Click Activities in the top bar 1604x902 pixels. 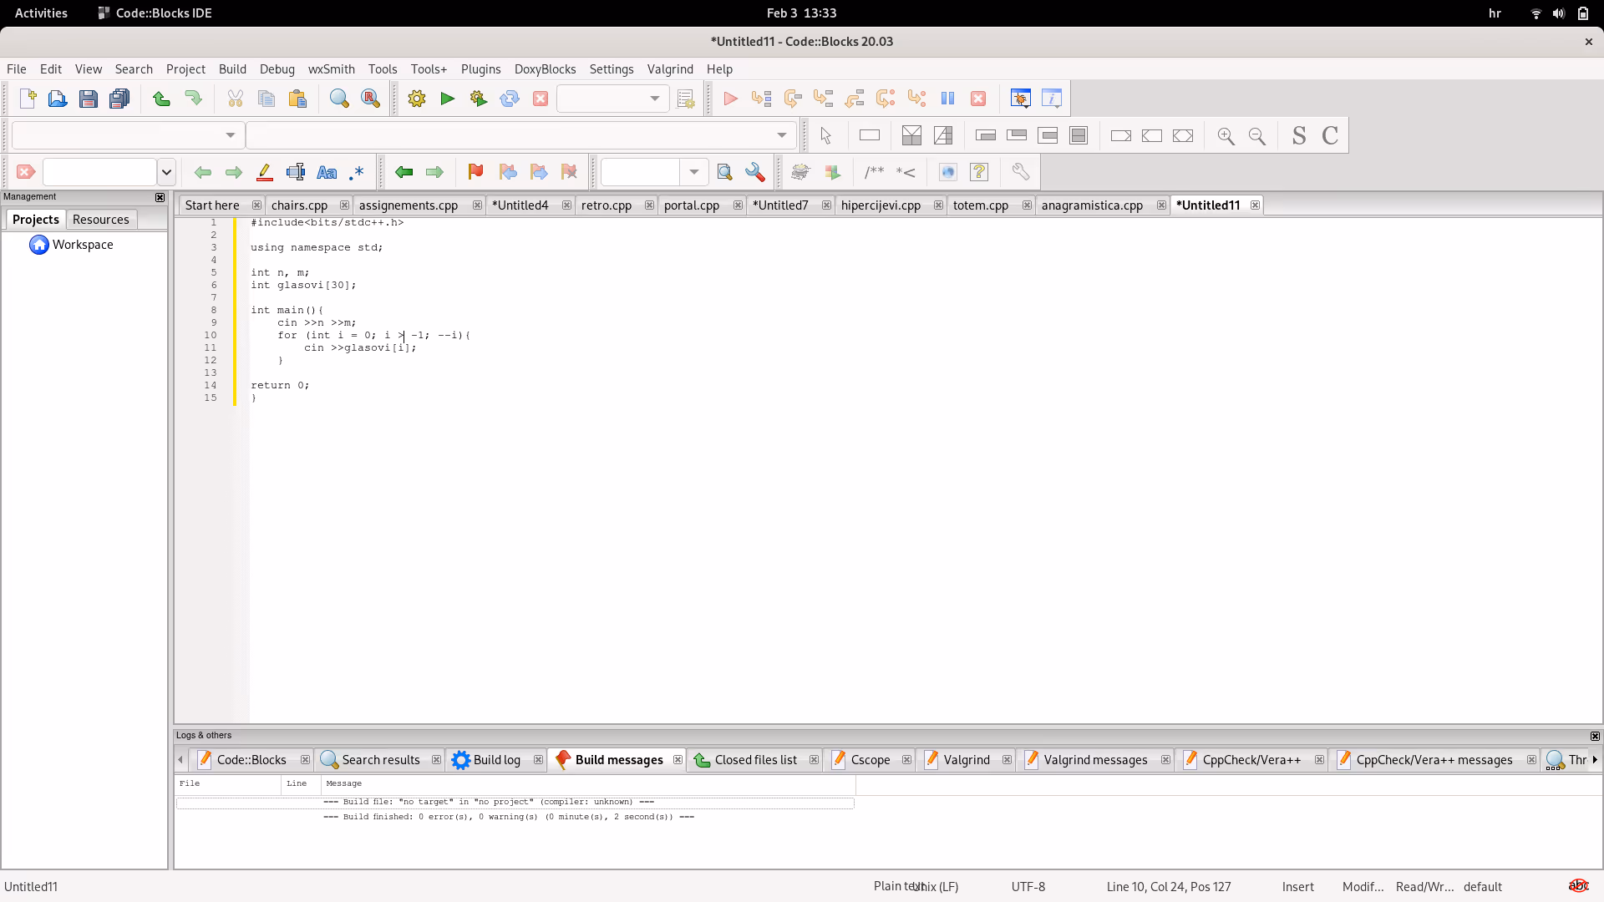coord(41,13)
